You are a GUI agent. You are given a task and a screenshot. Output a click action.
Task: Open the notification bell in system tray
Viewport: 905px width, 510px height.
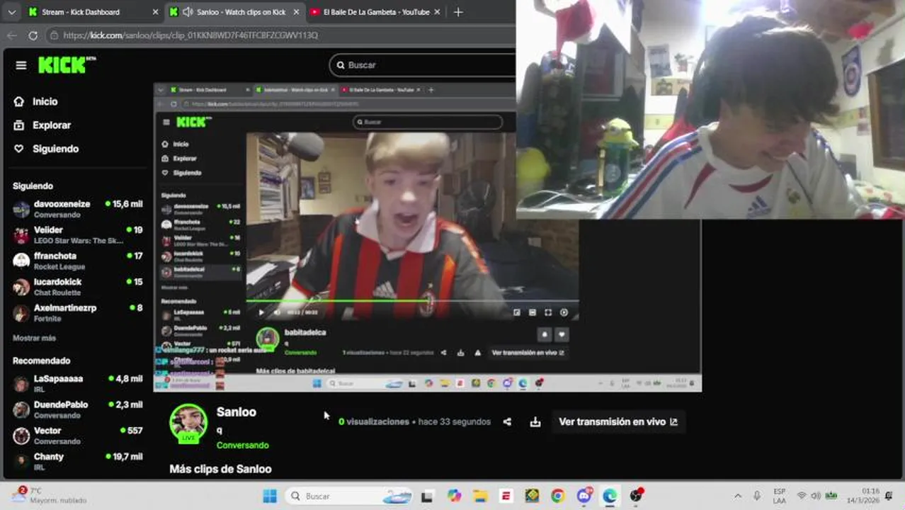pos(889,496)
